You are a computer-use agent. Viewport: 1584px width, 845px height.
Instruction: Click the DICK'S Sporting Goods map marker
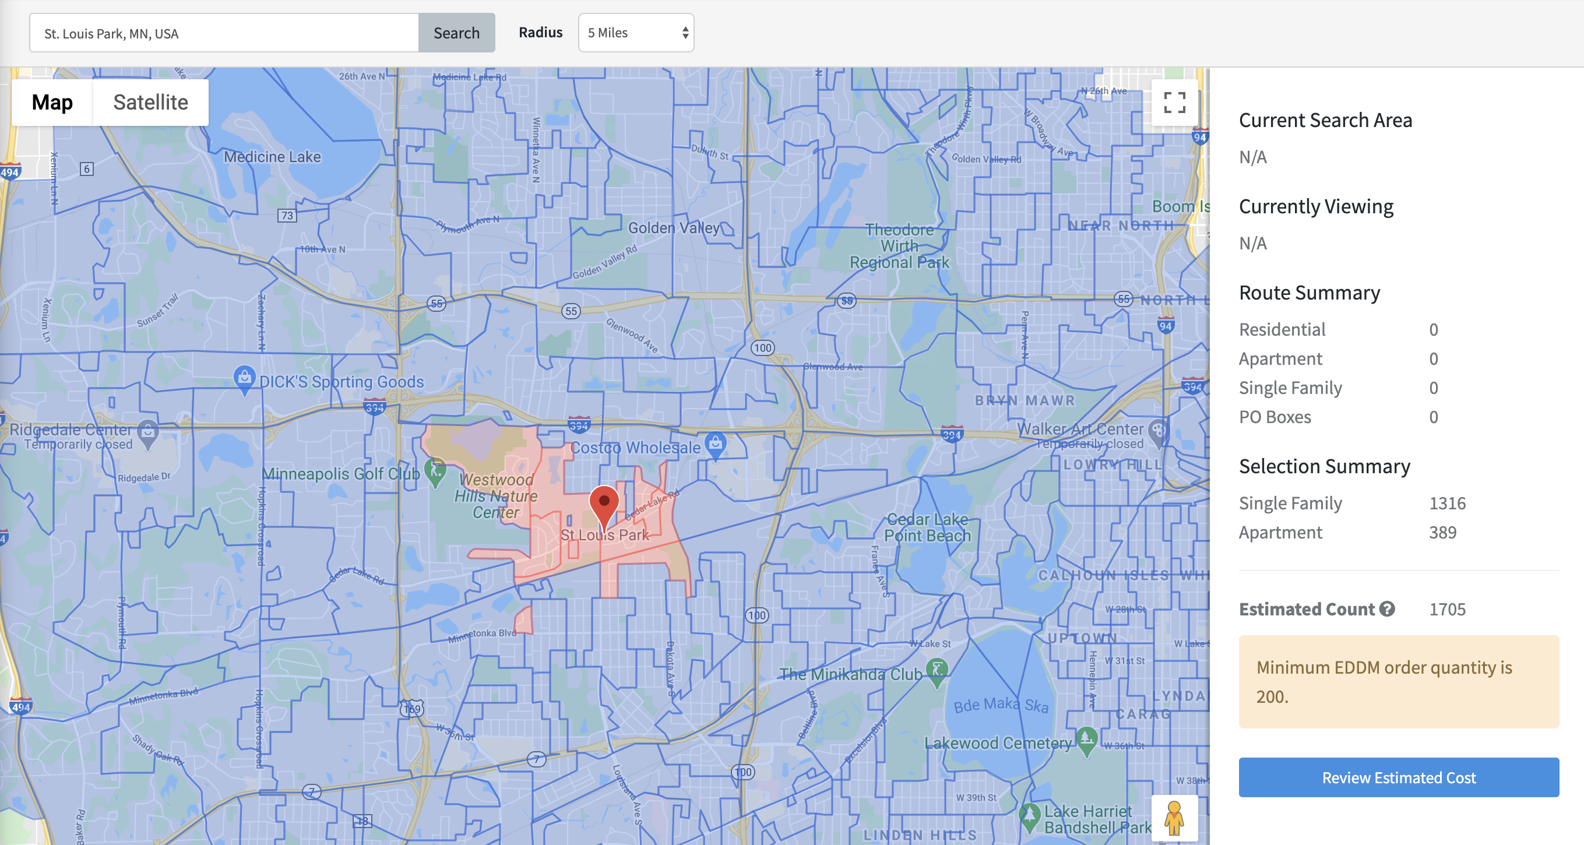point(244,378)
